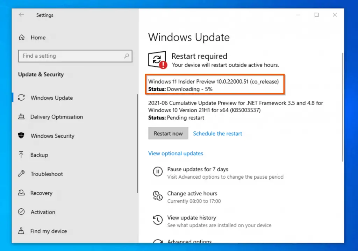
Task: Click the Update & Security heading
Action: [41, 74]
